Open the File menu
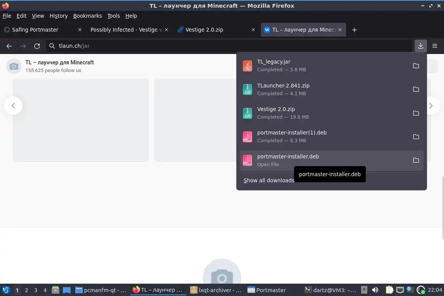 [x=7, y=16]
